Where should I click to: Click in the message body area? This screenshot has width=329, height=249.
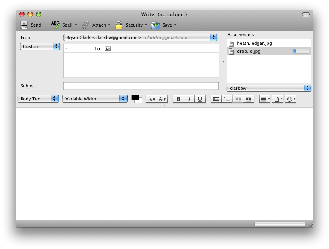[164, 164]
